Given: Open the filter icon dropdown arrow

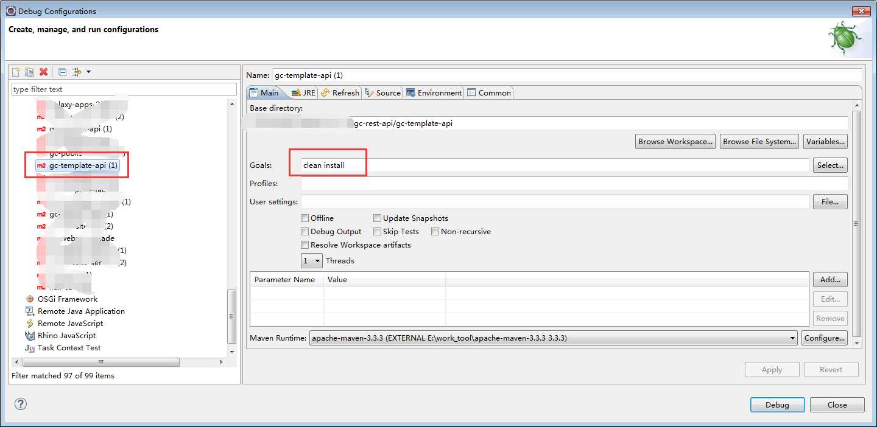Looking at the screenshot, I should coord(88,72).
